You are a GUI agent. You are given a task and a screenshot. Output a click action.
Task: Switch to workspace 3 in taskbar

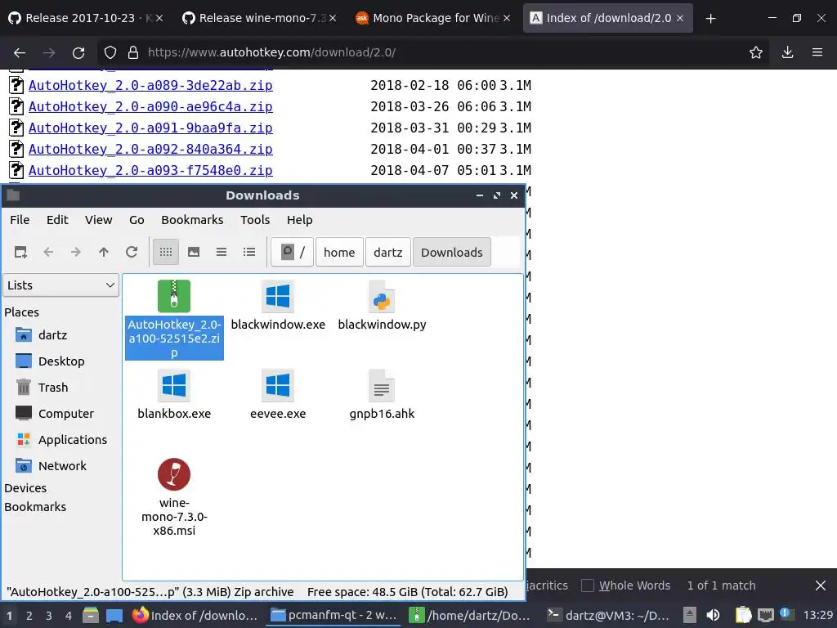[48, 616]
